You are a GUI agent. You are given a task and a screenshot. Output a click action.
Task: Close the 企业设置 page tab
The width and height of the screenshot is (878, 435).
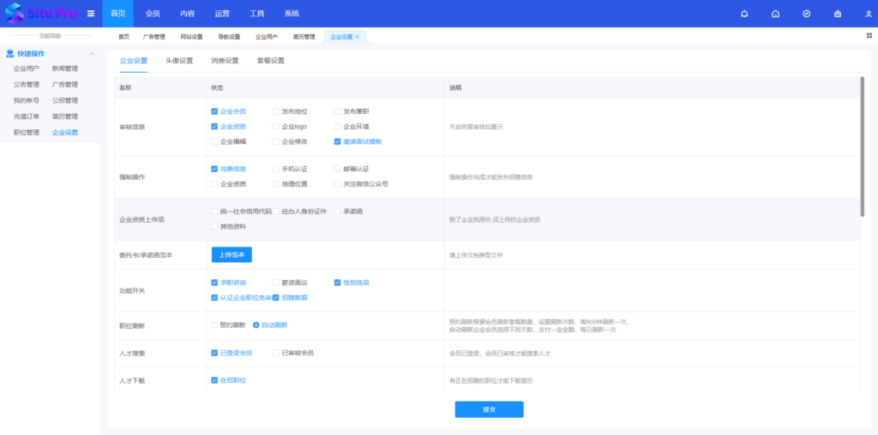[358, 37]
